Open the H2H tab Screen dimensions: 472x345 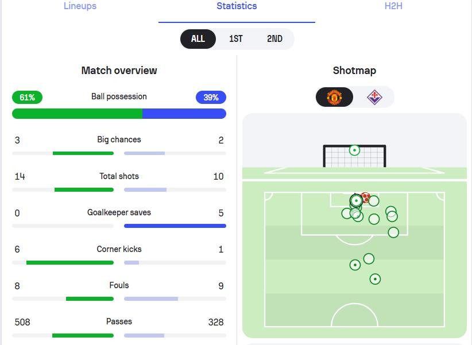tap(393, 6)
